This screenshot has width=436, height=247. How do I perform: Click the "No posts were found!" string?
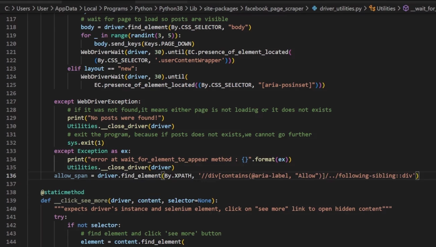[x=124, y=118]
